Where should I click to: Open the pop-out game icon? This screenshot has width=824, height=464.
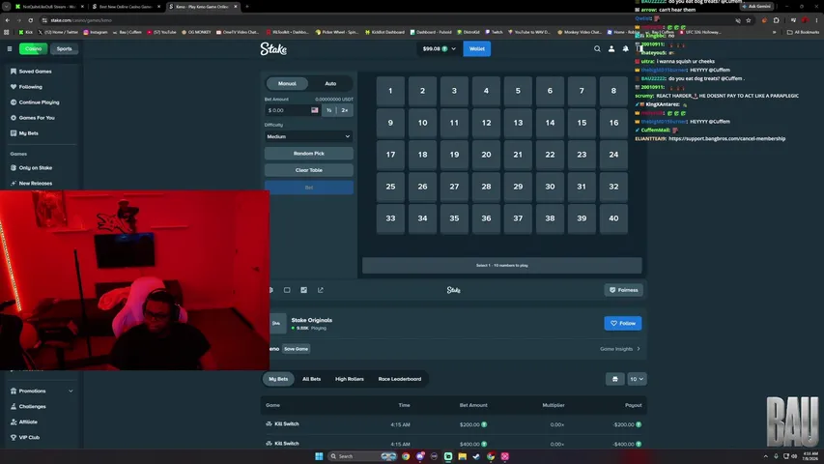[x=321, y=290]
